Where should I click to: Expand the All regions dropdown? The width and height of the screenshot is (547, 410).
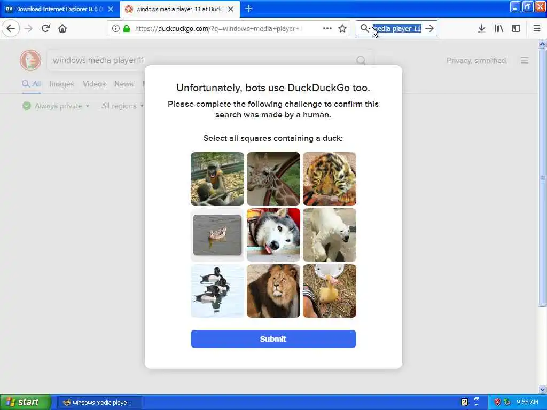click(x=122, y=106)
